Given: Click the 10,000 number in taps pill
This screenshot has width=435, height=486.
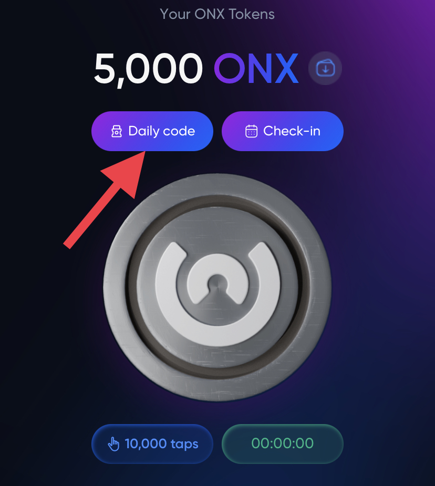Looking at the screenshot, I should click(146, 443).
